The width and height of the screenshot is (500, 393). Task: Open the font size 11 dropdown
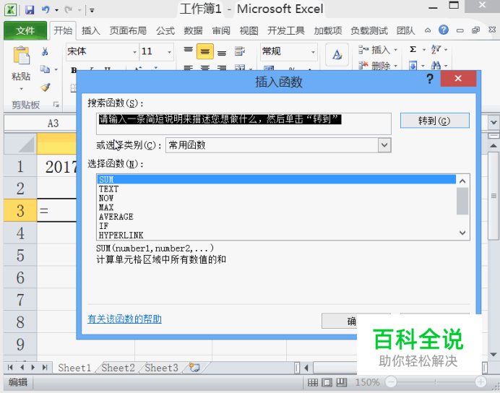click(169, 51)
